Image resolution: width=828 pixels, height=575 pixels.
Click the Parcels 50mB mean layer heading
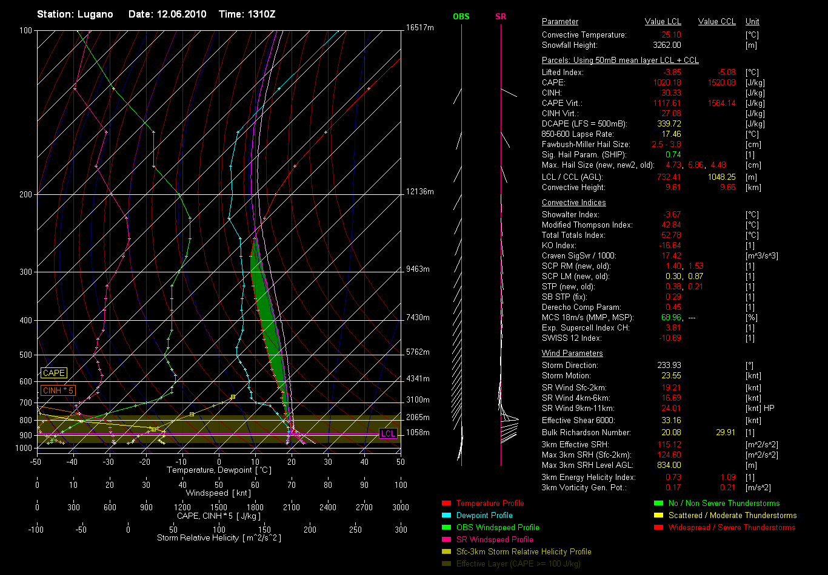pos(620,61)
